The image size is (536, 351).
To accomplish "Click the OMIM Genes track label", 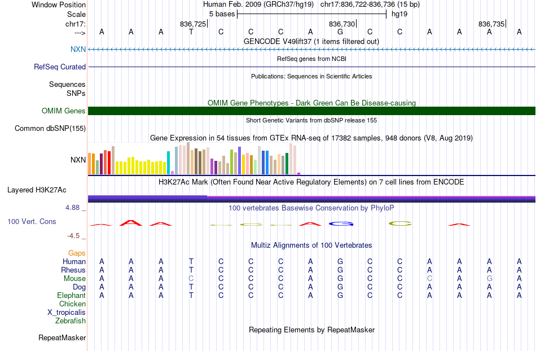I will point(63,111).
